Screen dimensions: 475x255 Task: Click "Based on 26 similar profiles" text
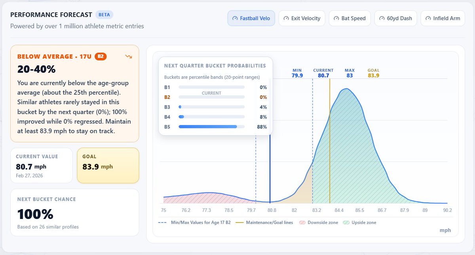(x=48, y=227)
